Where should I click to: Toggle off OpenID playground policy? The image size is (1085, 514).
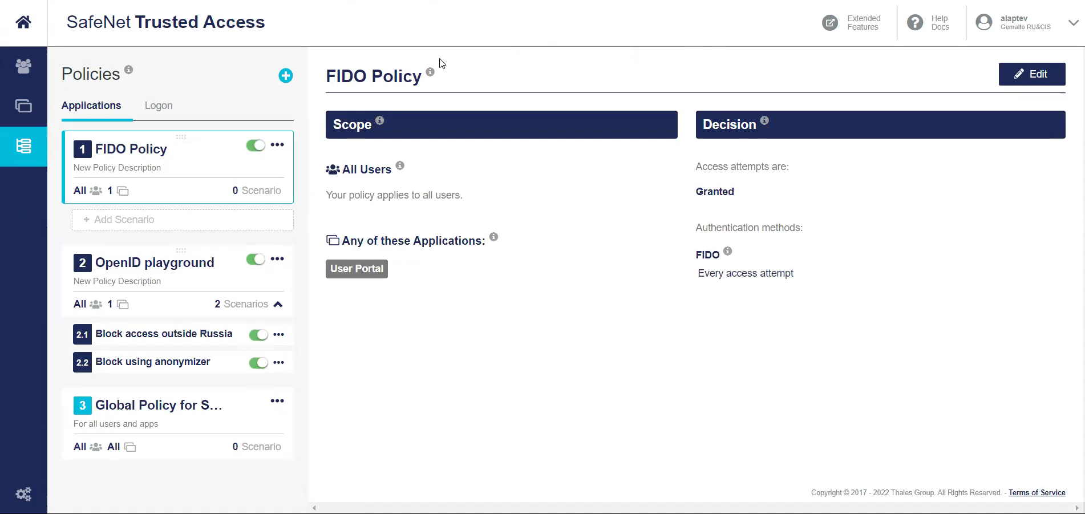click(x=256, y=260)
